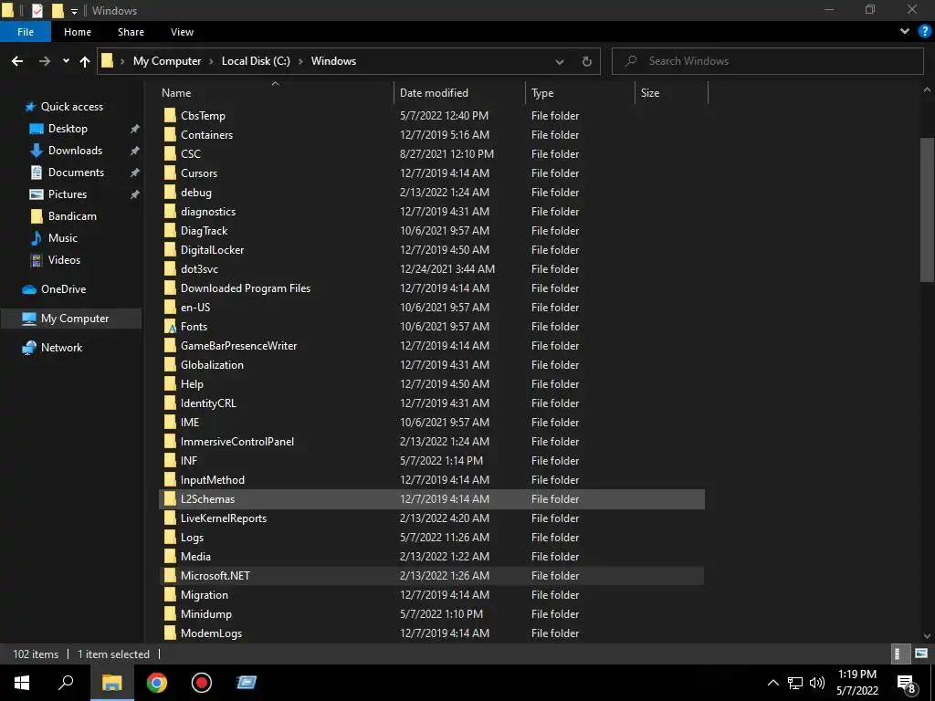Go back with the Back arrow
Image resolution: width=935 pixels, height=701 pixels.
point(17,61)
